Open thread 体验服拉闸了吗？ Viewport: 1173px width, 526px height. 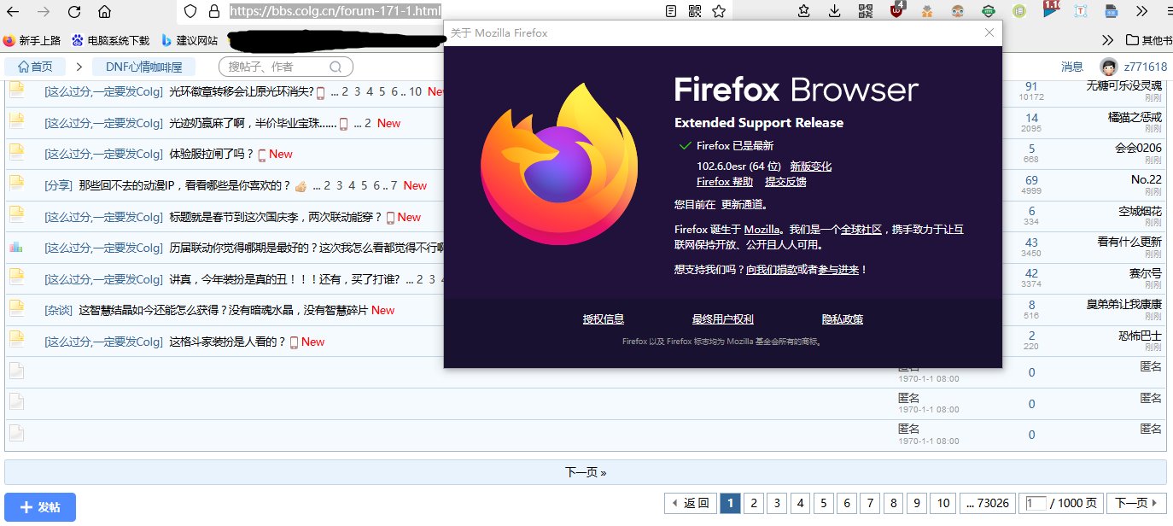tap(212, 154)
